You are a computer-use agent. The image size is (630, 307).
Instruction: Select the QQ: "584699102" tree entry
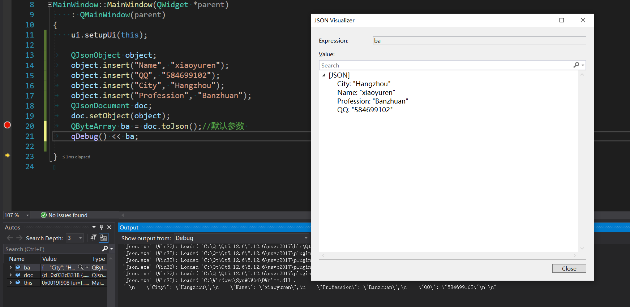pos(365,110)
